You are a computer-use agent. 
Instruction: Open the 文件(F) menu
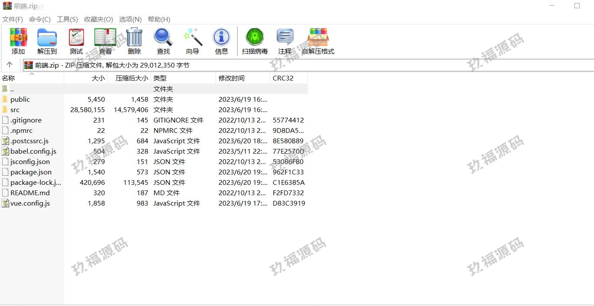pyautogui.click(x=13, y=19)
